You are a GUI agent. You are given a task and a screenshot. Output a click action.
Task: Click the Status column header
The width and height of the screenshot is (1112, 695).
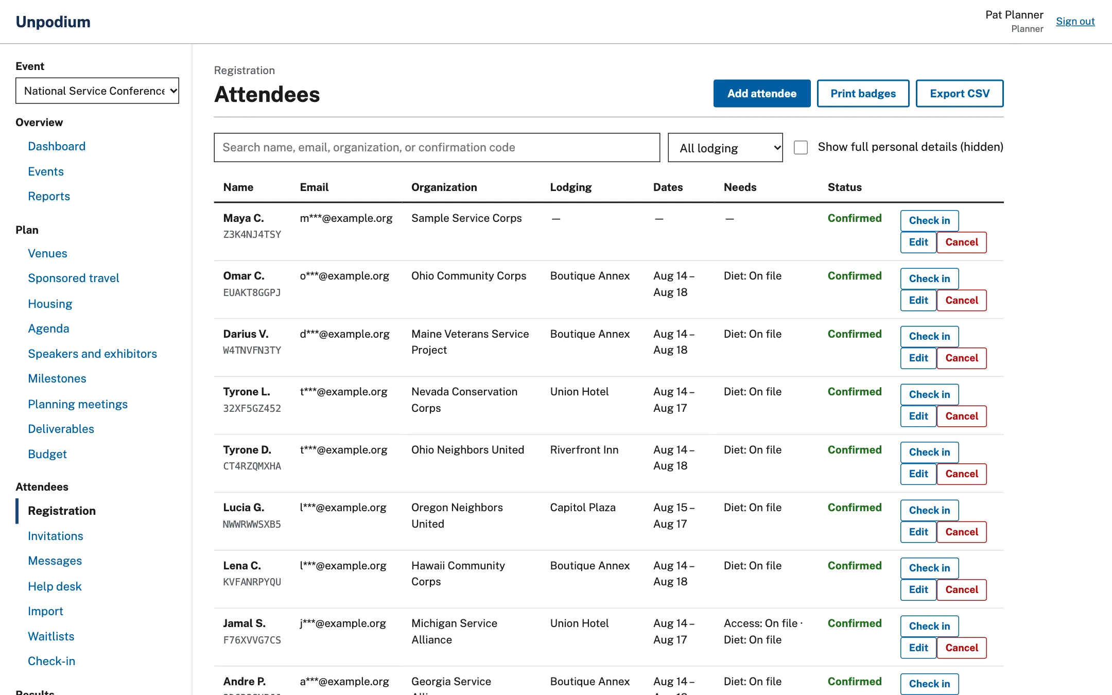tap(844, 187)
